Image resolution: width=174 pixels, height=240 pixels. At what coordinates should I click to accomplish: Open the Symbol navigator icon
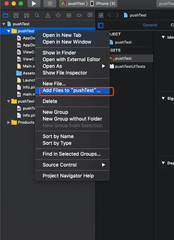[26, 15]
